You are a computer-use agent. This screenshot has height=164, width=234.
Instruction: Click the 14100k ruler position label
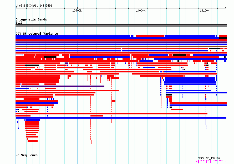tap(205, 10)
